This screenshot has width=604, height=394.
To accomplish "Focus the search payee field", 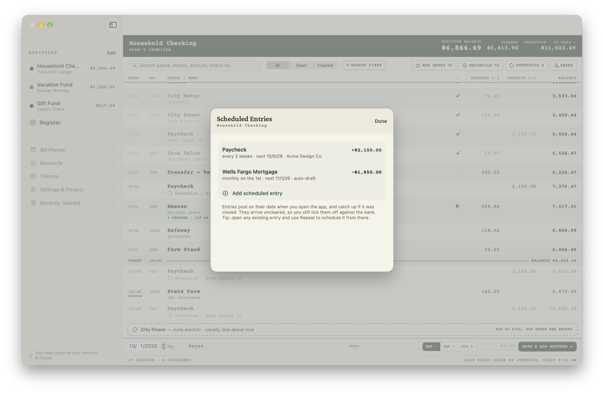I will 194,65.
